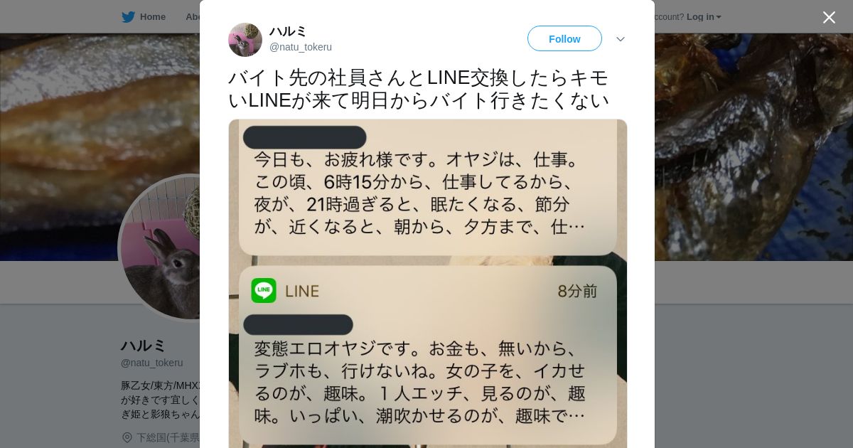Open the Log in dropdown at top
Image resolution: width=853 pixels, height=448 pixels.
704,17
